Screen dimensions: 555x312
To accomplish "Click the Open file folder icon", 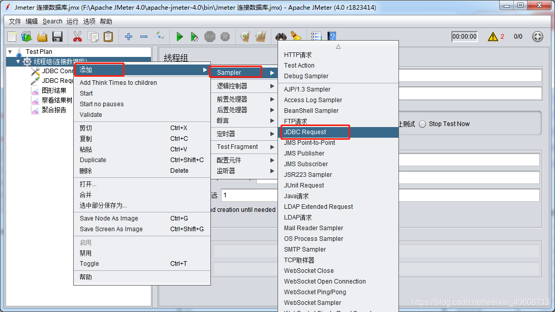I will click(x=42, y=37).
